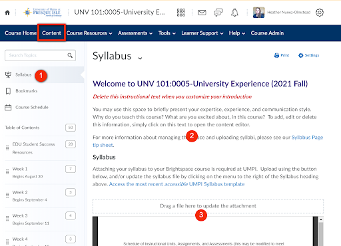Open the Week 3 module

20,215
